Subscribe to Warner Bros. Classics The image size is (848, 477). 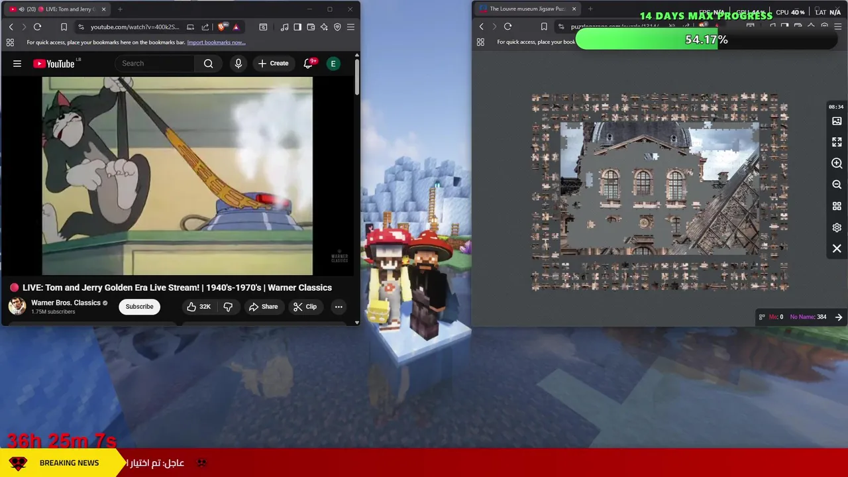pos(139,307)
